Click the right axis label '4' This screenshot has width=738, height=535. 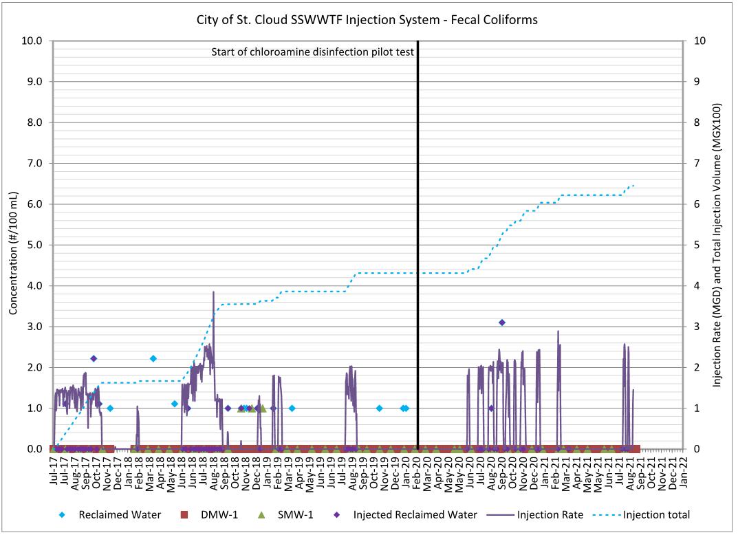pos(697,286)
